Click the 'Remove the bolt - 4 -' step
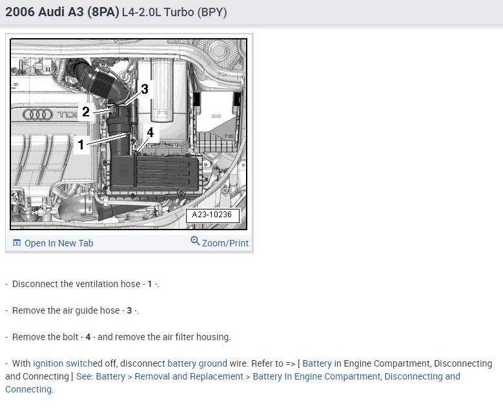Image resolution: width=503 pixels, height=408 pixels. pyautogui.click(x=118, y=337)
